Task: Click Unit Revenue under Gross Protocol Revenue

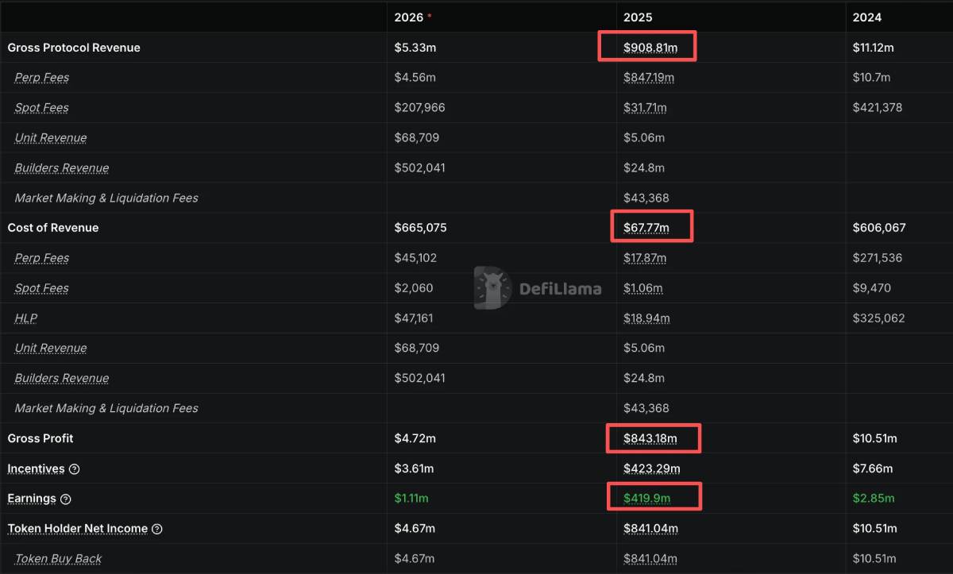Action: [x=51, y=138]
